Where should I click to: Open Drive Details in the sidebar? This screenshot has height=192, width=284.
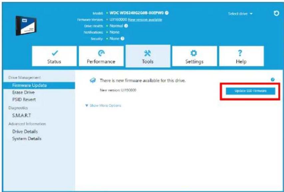[25, 132]
